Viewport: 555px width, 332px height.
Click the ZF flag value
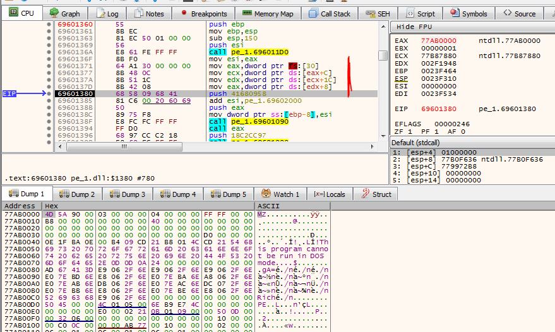(x=410, y=132)
